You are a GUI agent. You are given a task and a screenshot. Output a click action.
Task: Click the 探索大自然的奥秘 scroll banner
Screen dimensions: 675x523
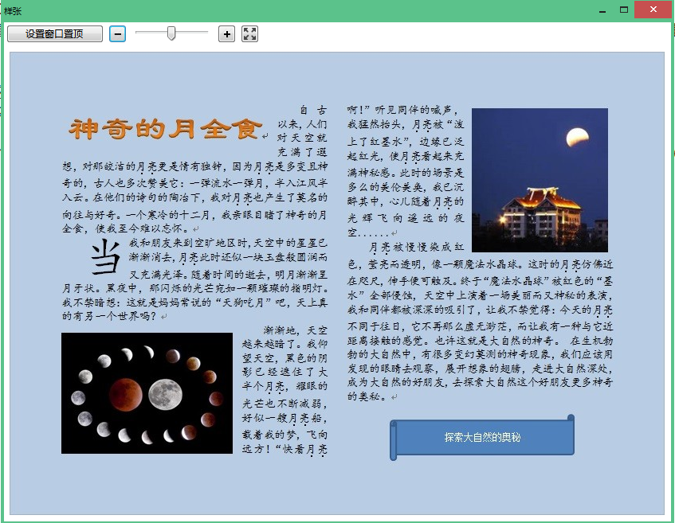tap(483, 437)
